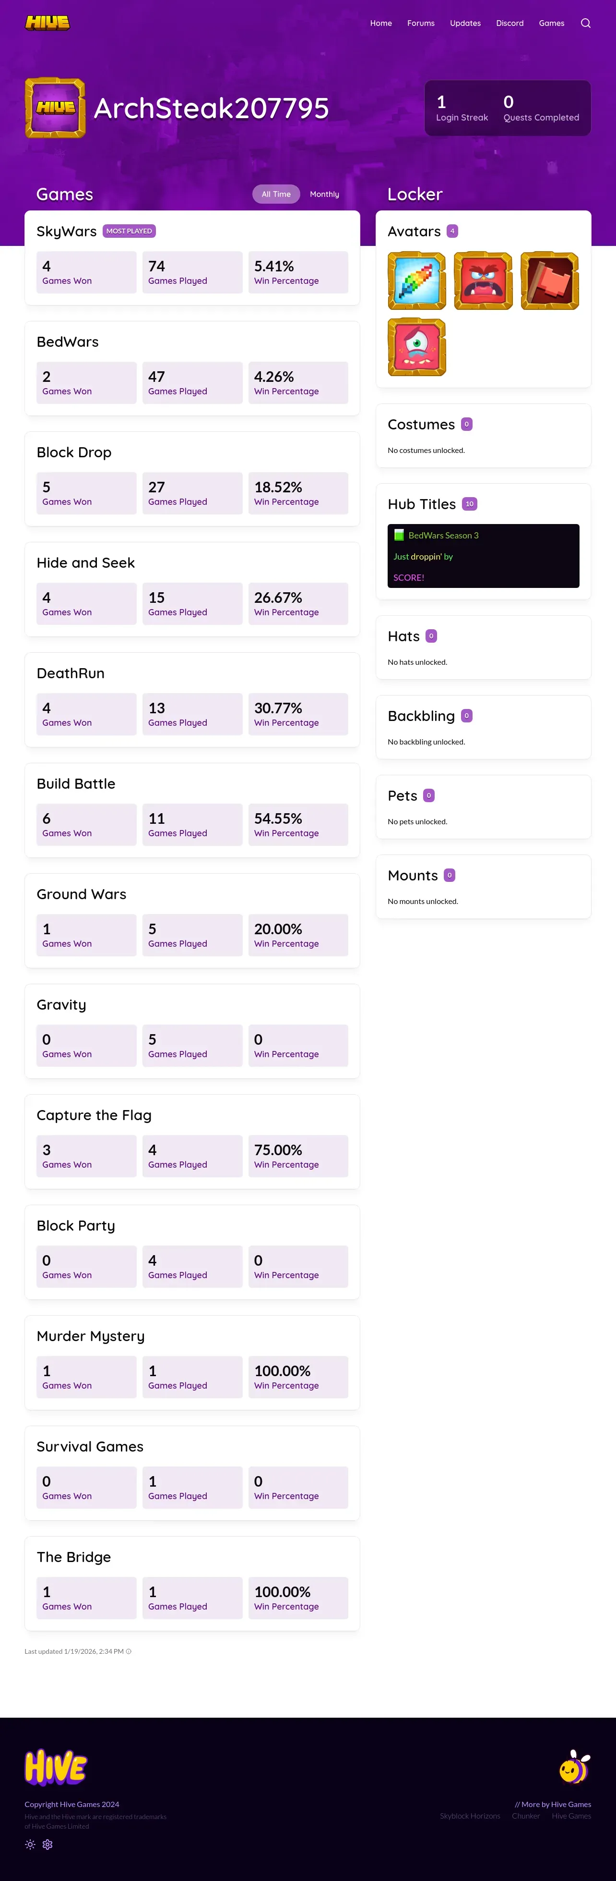Open the Updates navigation link
Viewport: 616px width, 1881px height.
[x=465, y=24]
